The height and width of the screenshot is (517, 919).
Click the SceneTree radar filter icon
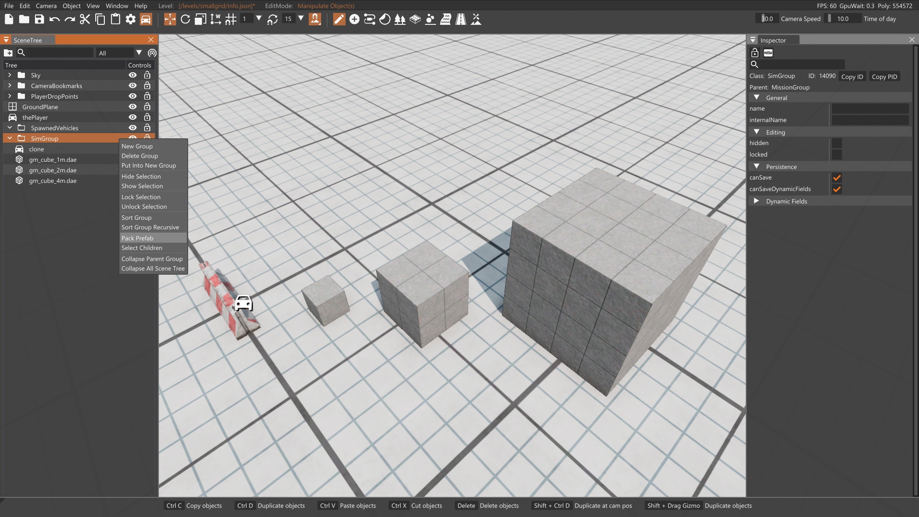point(152,53)
